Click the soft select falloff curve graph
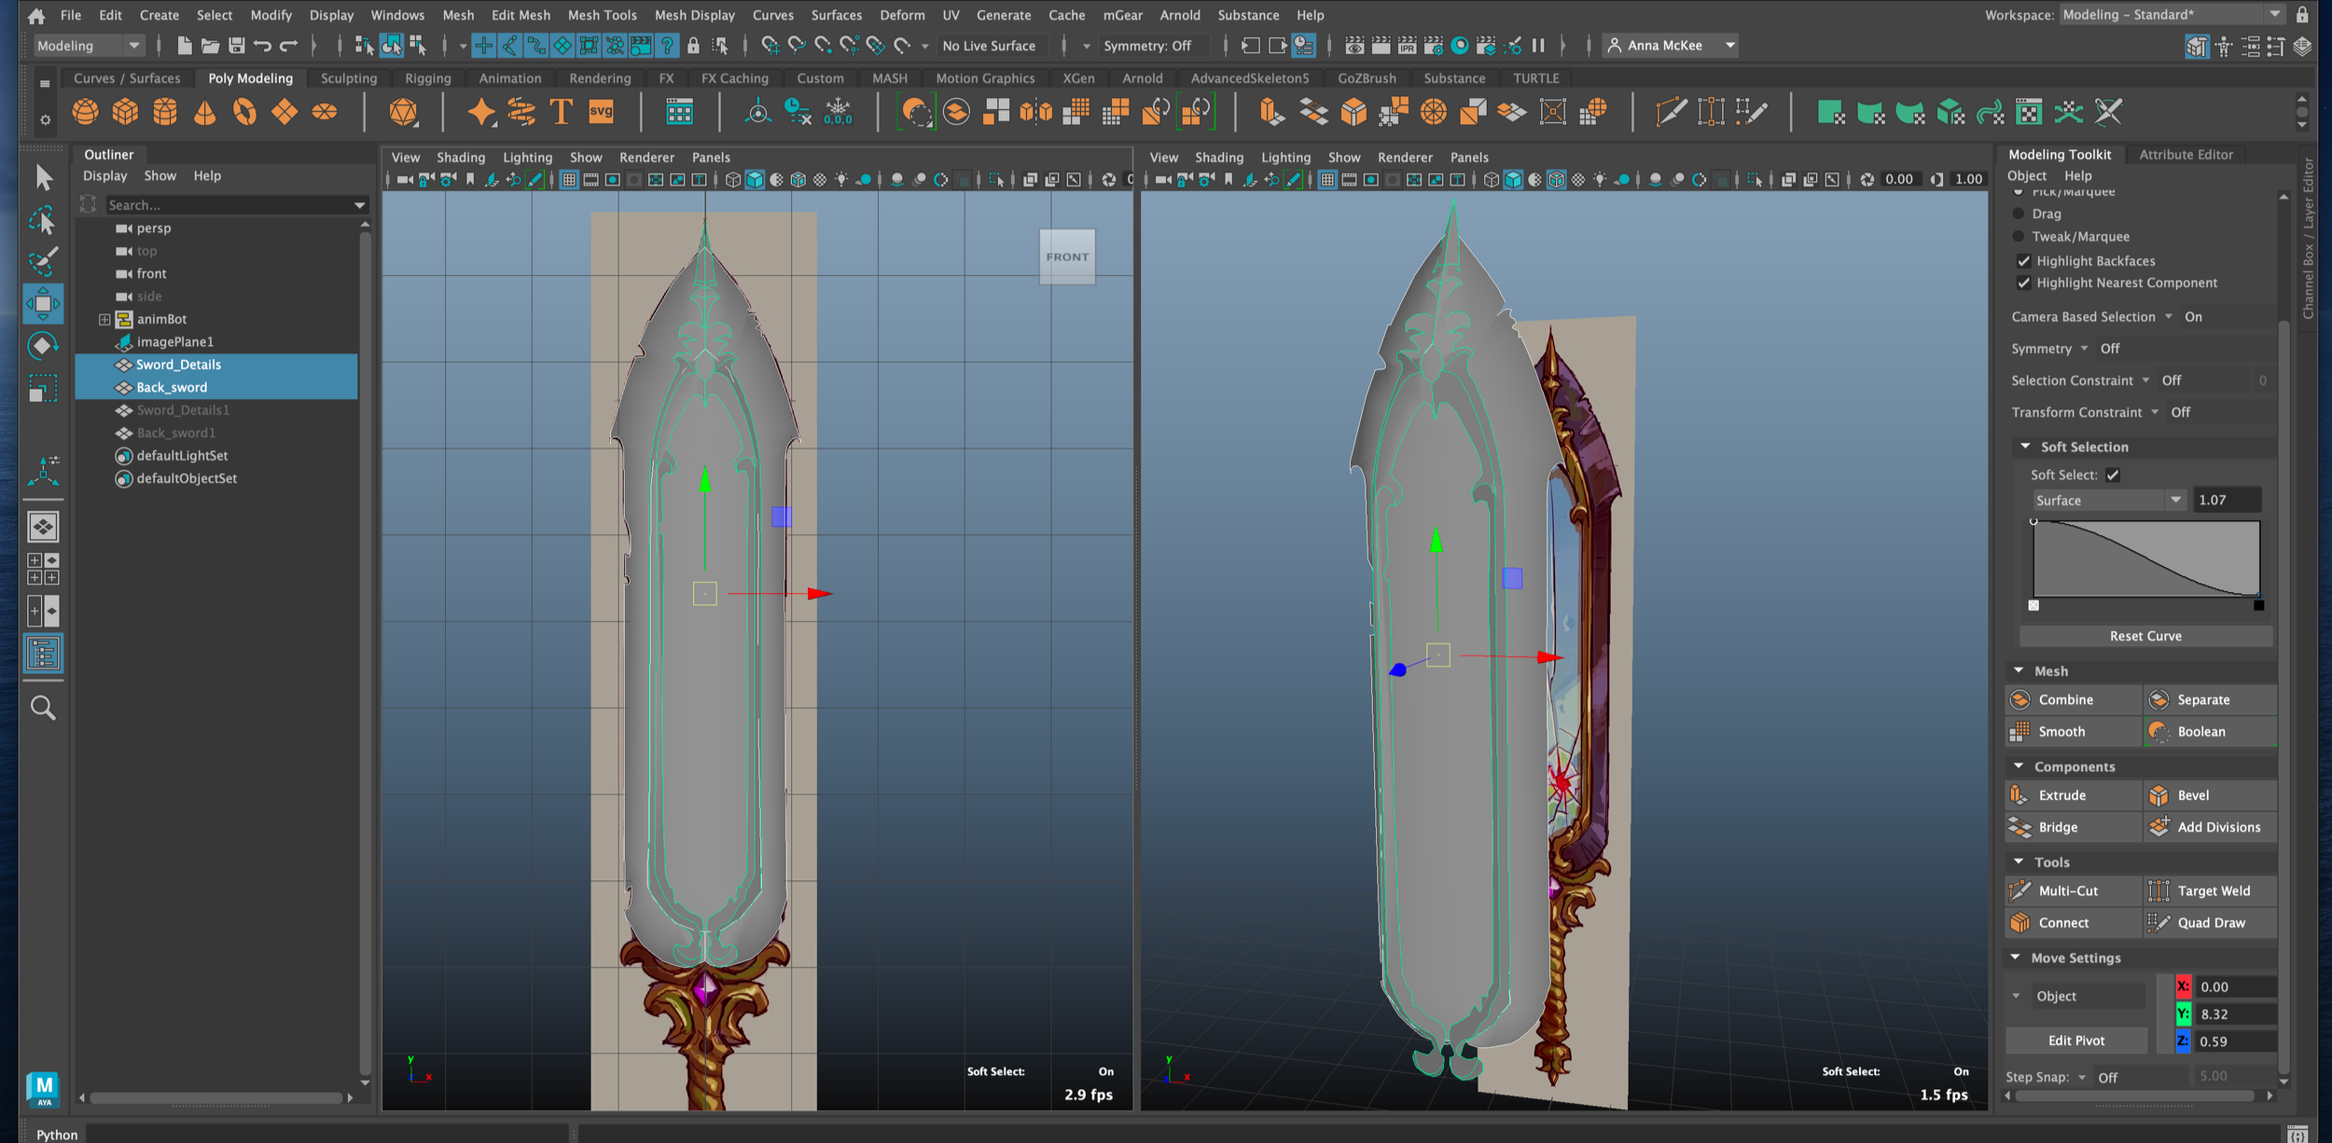This screenshot has width=2332, height=1143. point(2145,559)
